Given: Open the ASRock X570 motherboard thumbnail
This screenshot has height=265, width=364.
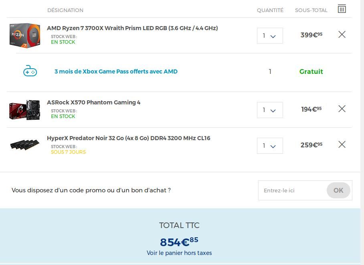Looking at the screenshot, I should [x=24, y=110].
